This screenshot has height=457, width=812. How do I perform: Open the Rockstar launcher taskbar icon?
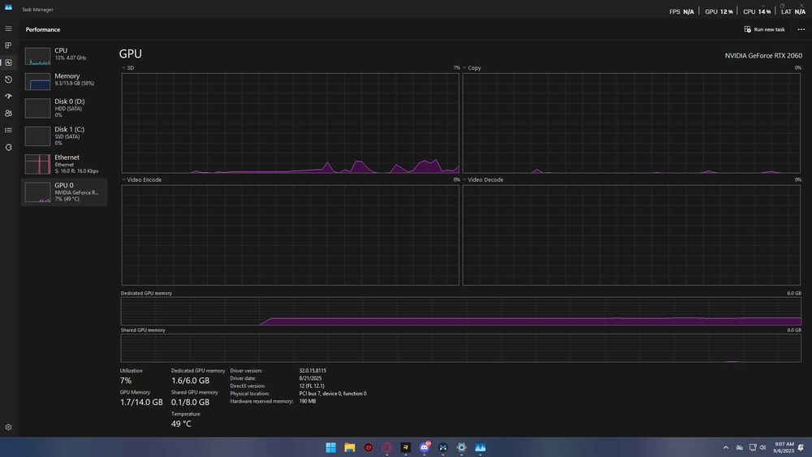point(405,447)
